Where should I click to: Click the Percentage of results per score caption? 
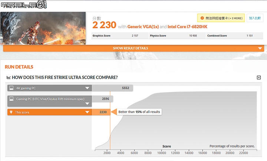point(232,146)
